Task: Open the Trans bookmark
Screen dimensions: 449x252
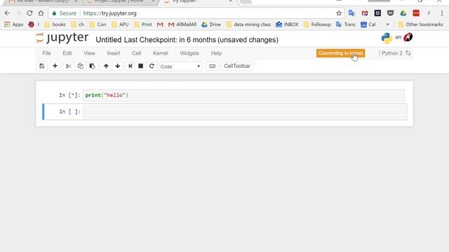Action: (346, 24)
